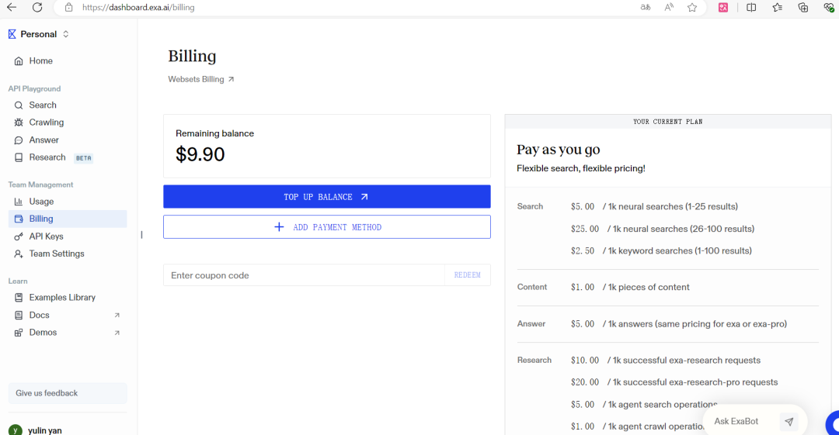Open the Usage page
This screenshot has width=839, height=435.
(68, 202)
